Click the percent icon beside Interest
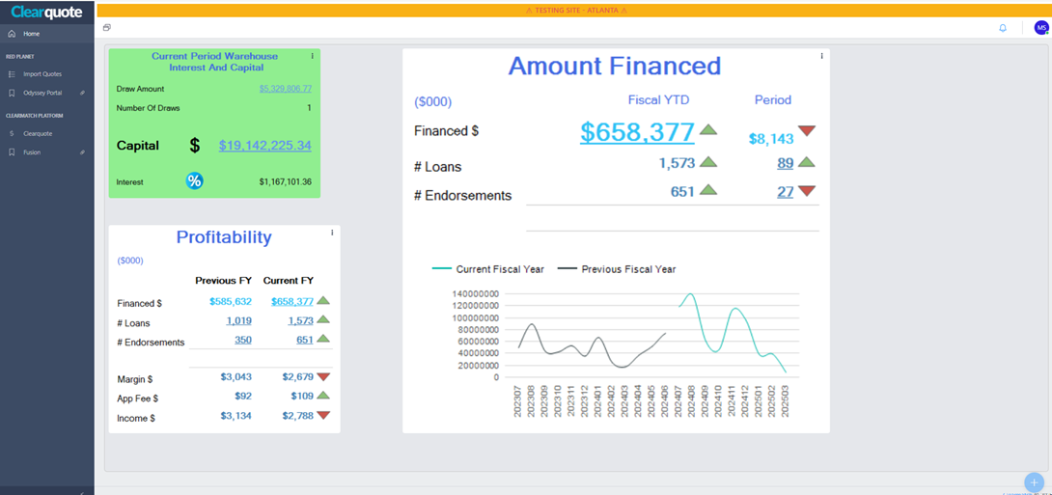The image size is (1052, 495). tap(194, 181)
